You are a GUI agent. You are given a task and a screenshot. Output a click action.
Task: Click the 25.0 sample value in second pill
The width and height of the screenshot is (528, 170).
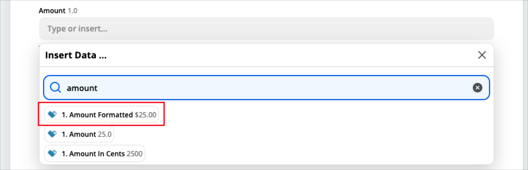[x=105, y=134]
